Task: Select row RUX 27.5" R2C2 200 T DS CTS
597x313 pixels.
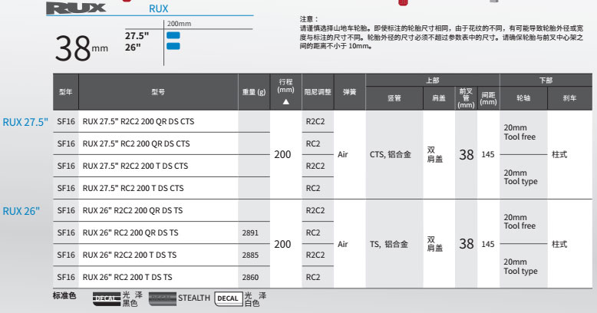Action: (161, 166)
